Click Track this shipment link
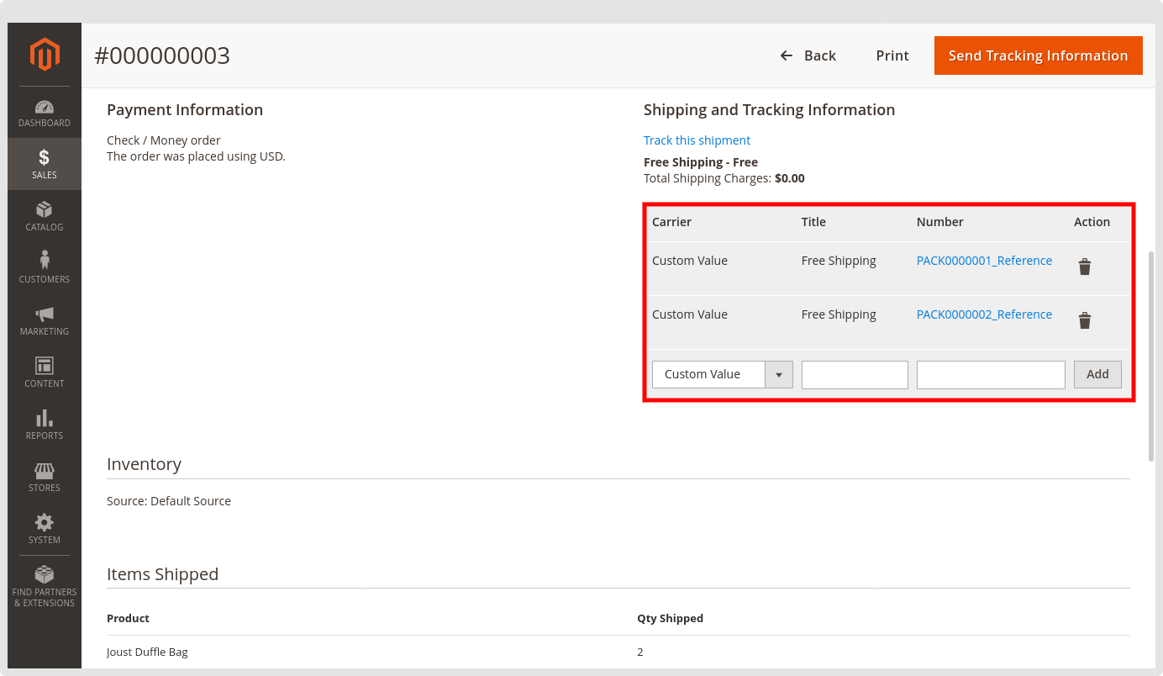The height and width of the screenshot is (676, 1163). point(697,140)
